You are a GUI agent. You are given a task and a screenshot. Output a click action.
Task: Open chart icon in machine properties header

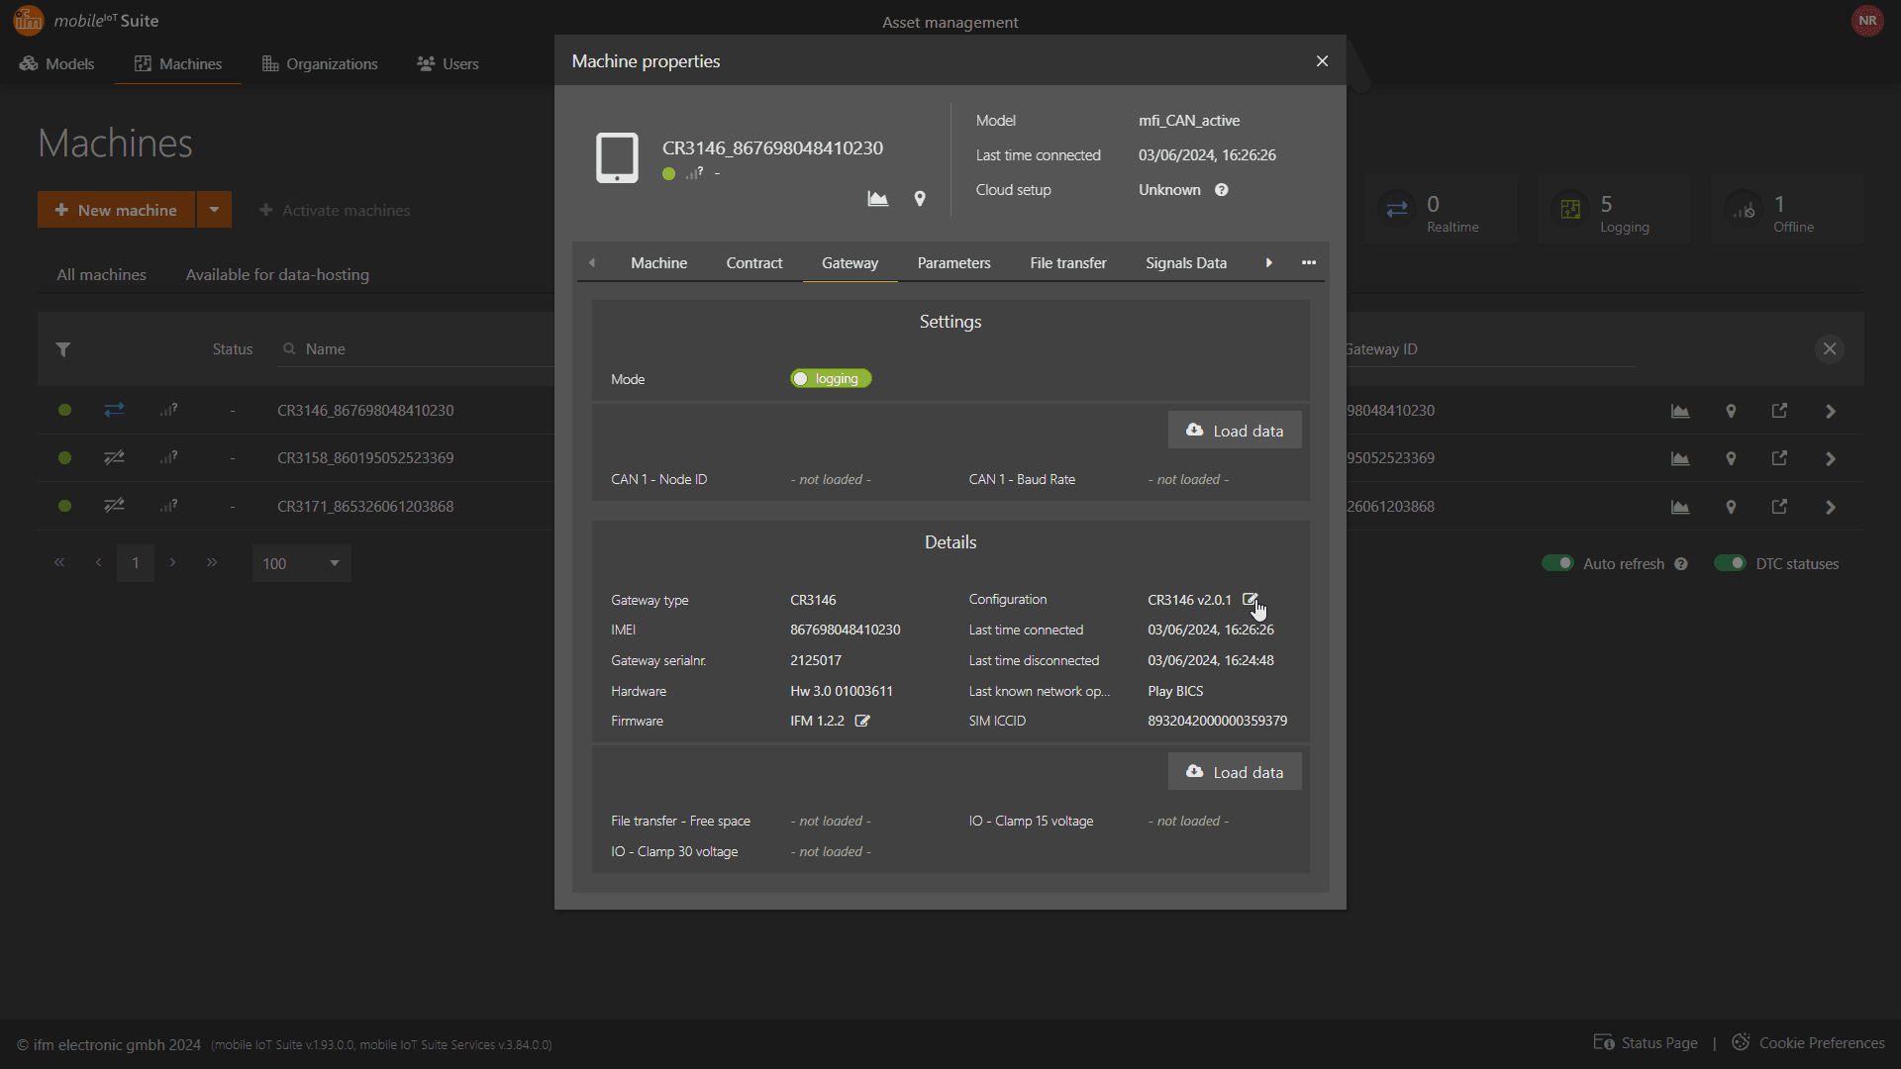[877, 199]
